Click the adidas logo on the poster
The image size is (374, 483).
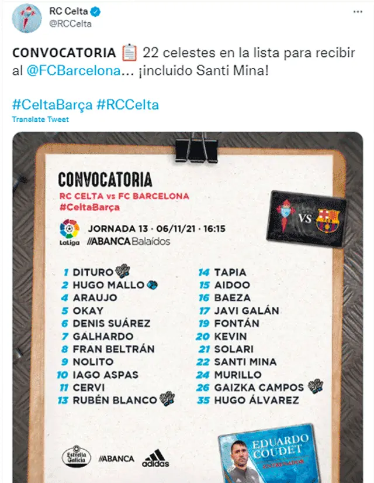(155, 458)
